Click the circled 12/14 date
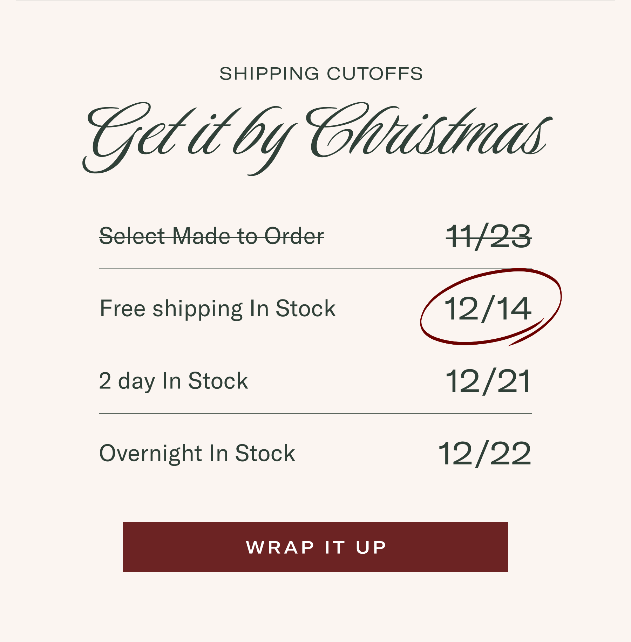Image resolution: width=631 pixels, height=642 pixels. click(x=488, y=309)
